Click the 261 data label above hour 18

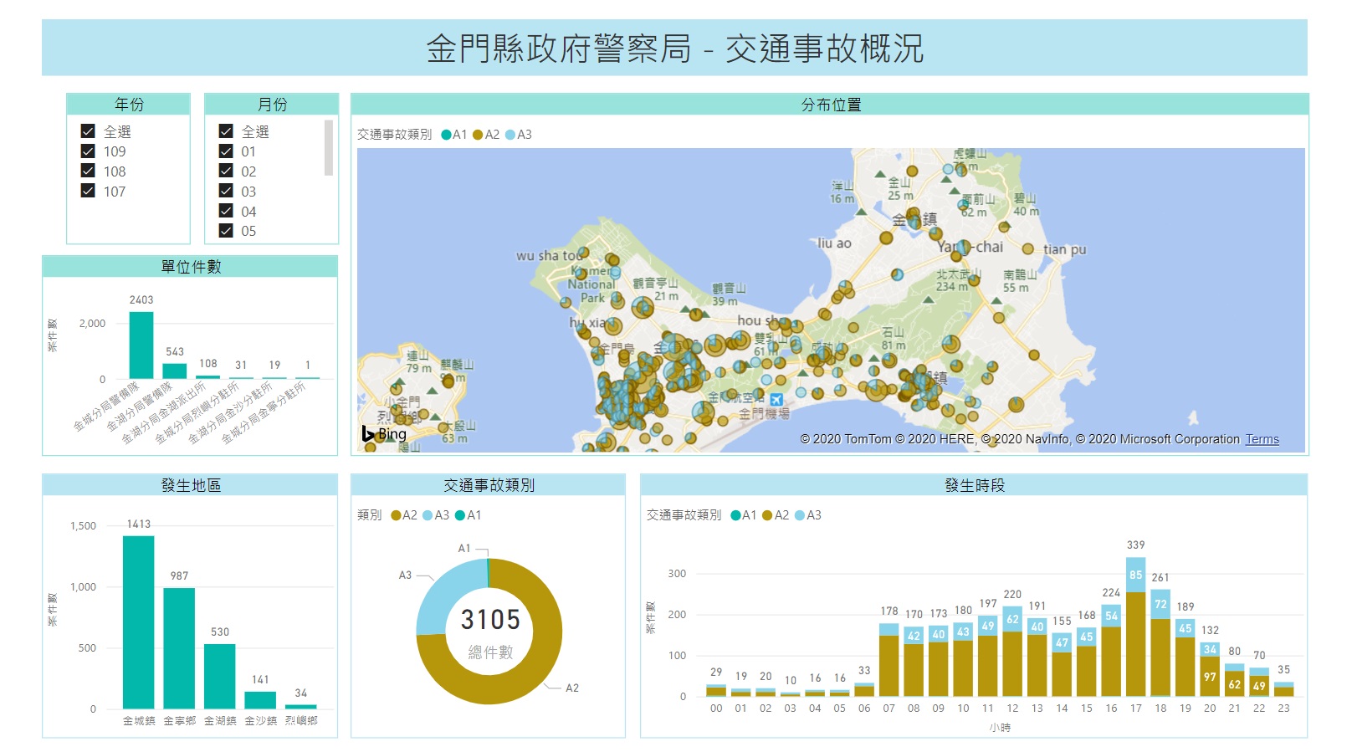click(1160, 577)
